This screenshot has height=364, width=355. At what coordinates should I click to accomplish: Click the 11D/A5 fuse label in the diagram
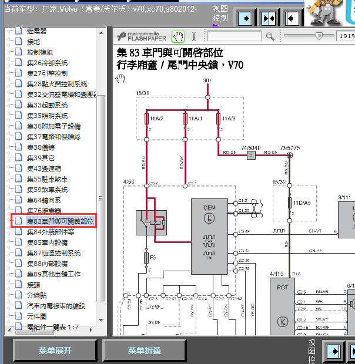(302, 203)
